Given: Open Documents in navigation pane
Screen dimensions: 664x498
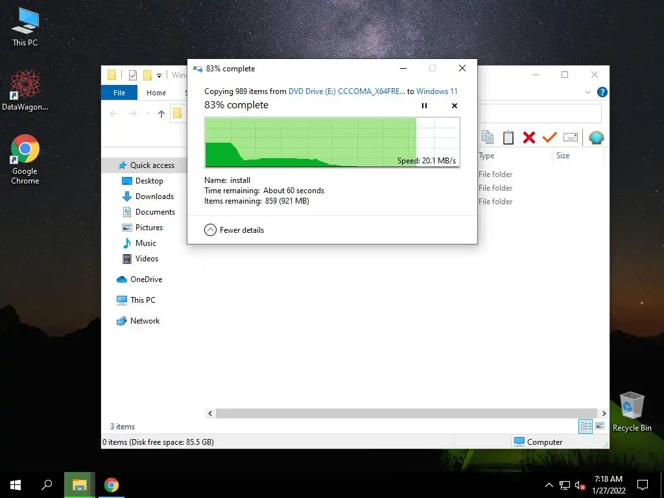Looking at the screenshot, I should pyautogui.click(x=148, y=212).
